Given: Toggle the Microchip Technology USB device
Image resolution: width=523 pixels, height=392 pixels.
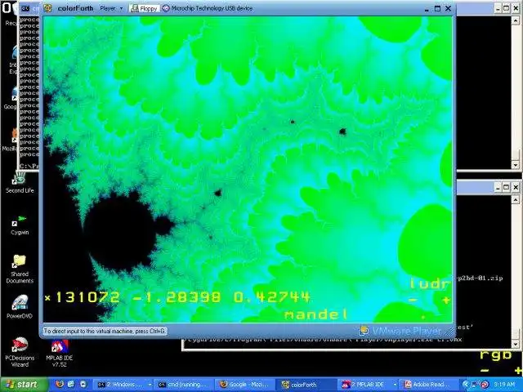Looking at the screenshot, I should [208, 8].
